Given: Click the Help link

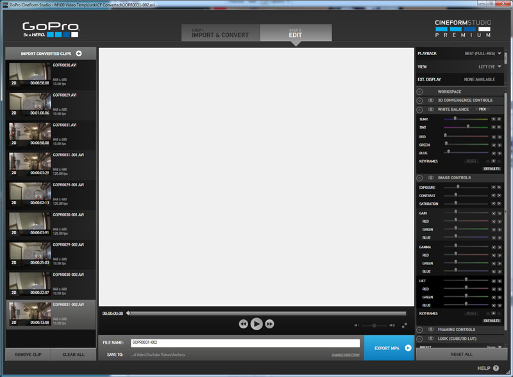Looking at the screenshot, I should 484,368.
